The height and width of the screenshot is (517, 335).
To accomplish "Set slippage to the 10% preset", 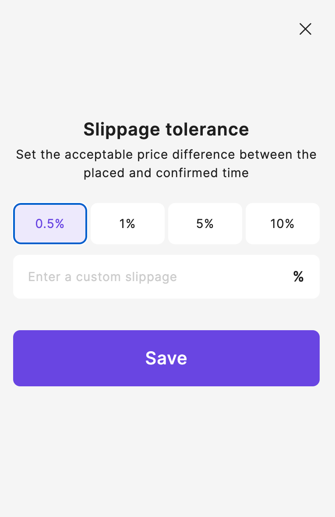I will (x=282, y=224).
